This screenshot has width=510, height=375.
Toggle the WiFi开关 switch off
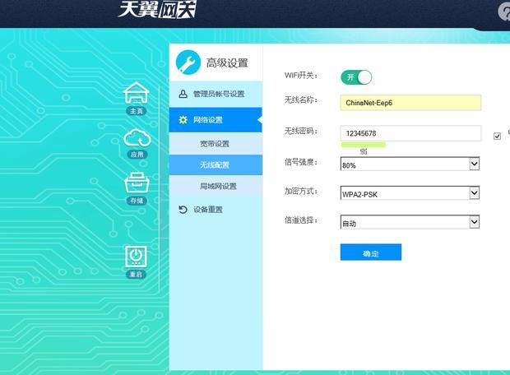[x=356, y=77]
